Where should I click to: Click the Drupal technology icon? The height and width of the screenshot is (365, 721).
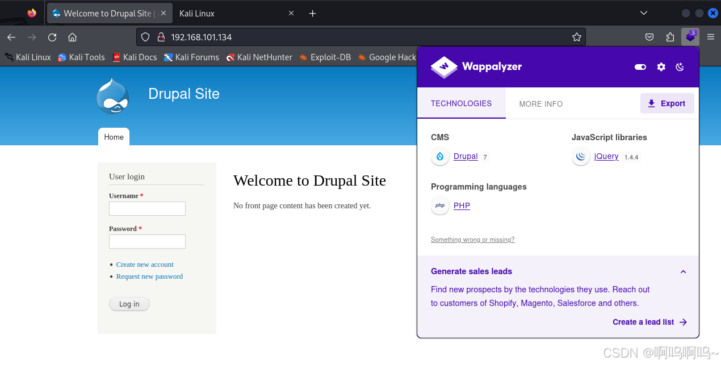pyautogui.click(x=440, y=157)
